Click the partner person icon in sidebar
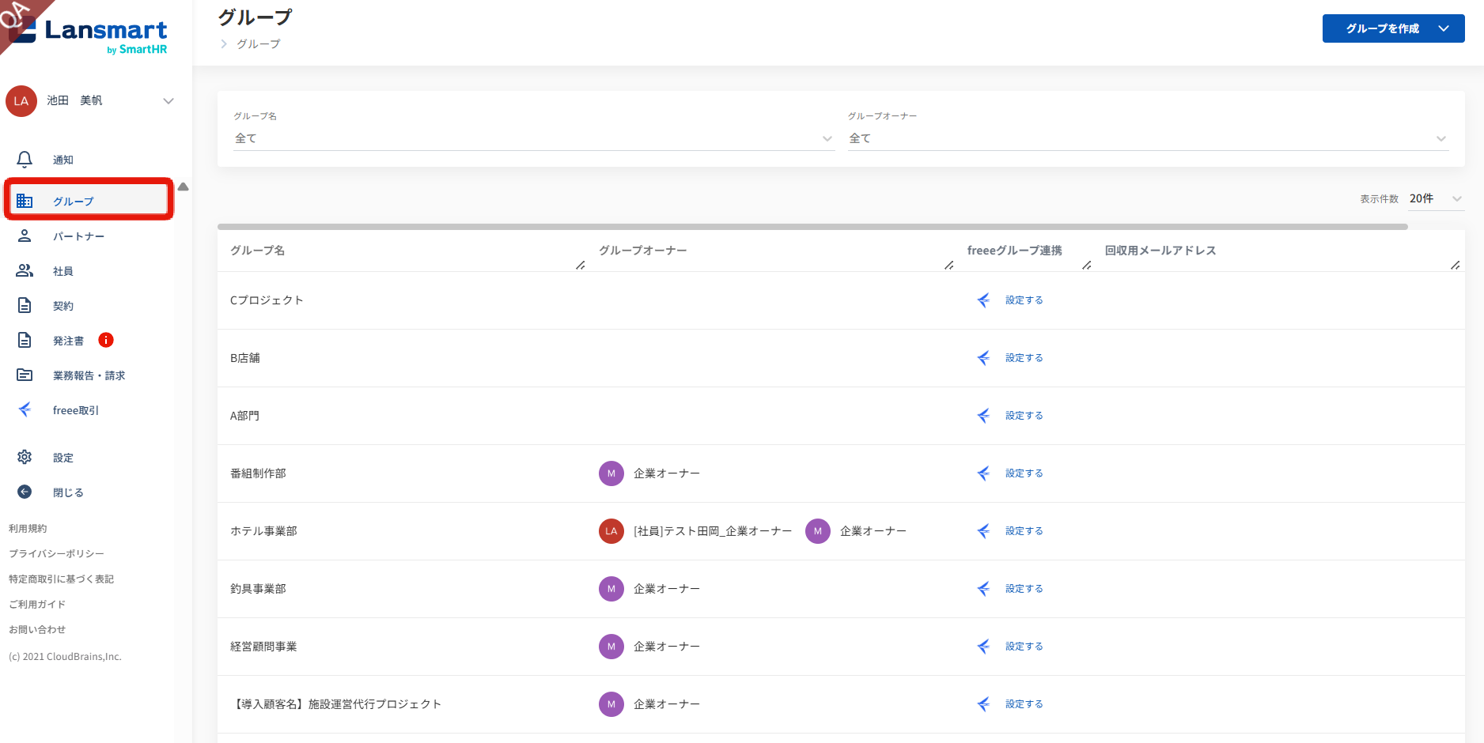This screenshot has width=1484, height=743. pos(25,236)
